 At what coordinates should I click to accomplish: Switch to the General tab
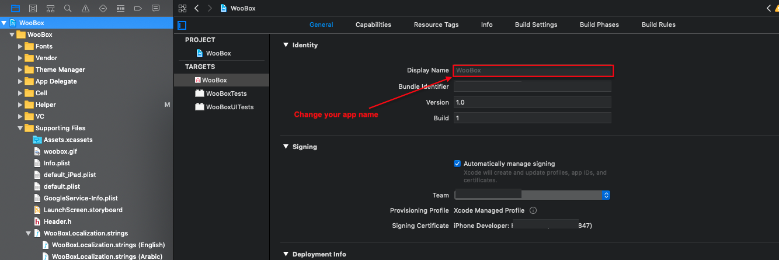tap(321, 25)
